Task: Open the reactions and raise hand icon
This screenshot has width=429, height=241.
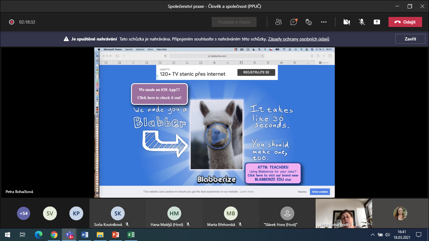Action: 309,22
